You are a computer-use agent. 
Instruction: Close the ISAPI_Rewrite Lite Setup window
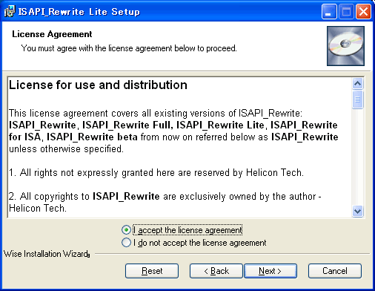tap(363, 12)
